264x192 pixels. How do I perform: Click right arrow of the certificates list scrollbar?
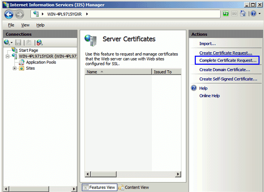pyautogui.click(x=178, y=174)
